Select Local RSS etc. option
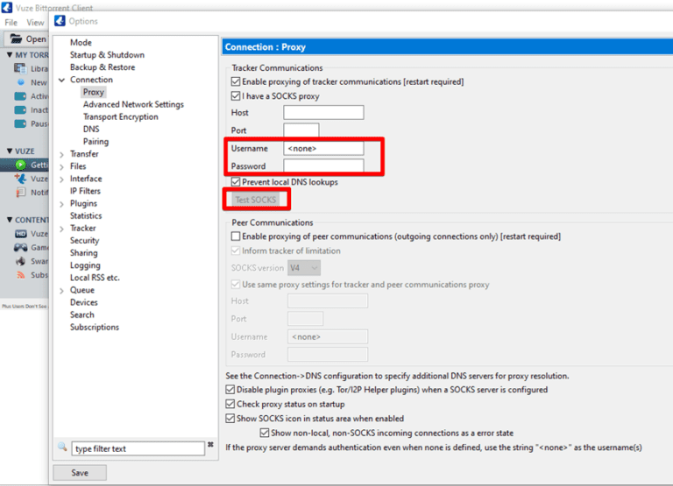Image resolution: width=673 pixels, height=486 pixels. pyautogui.click(x=95, y=278)
